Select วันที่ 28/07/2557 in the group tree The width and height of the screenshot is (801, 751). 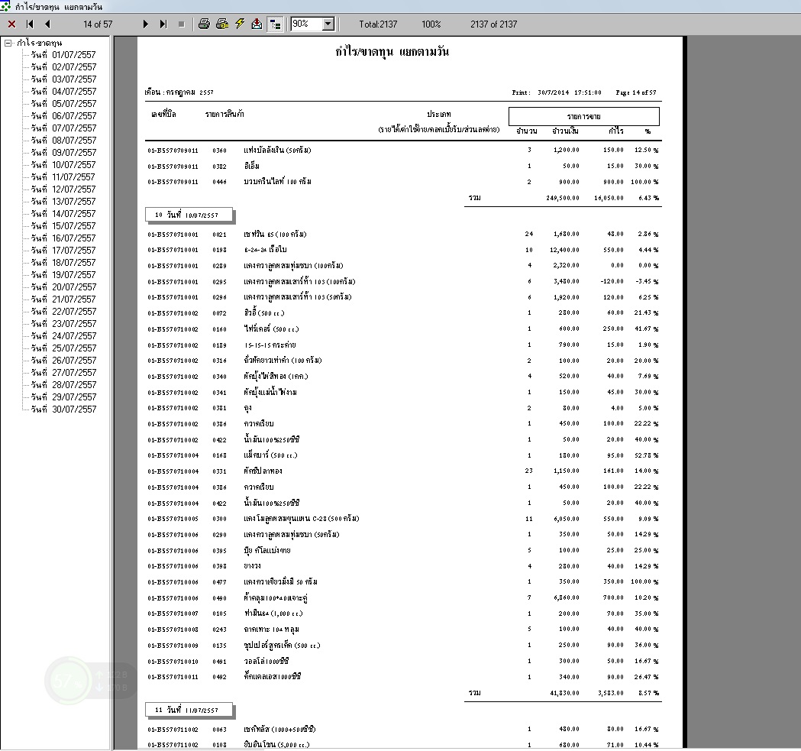point(63,384)
